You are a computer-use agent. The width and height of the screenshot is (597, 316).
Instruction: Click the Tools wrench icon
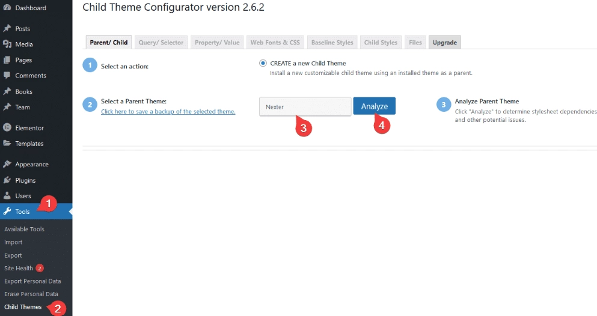coord(7,211)
